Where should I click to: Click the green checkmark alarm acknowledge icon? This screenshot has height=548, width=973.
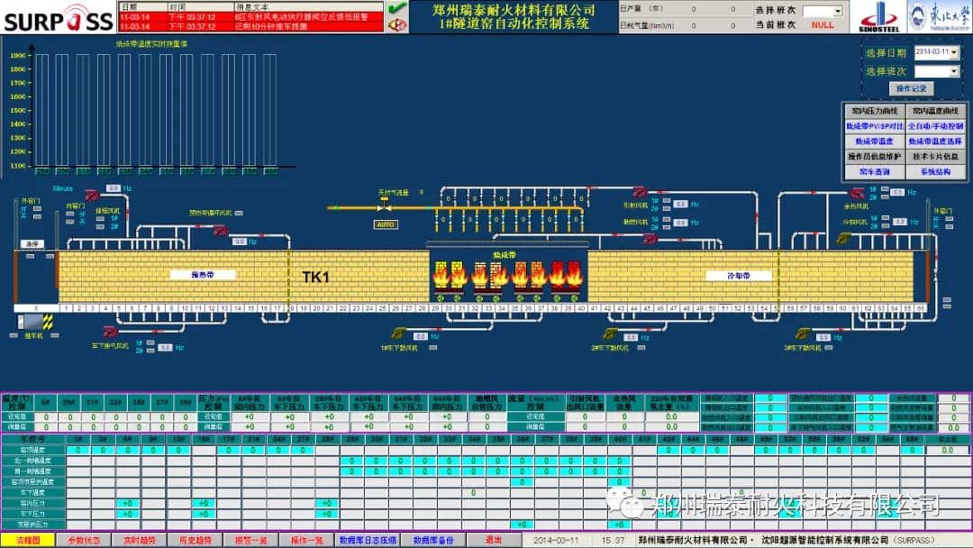(x=397, y=8)
